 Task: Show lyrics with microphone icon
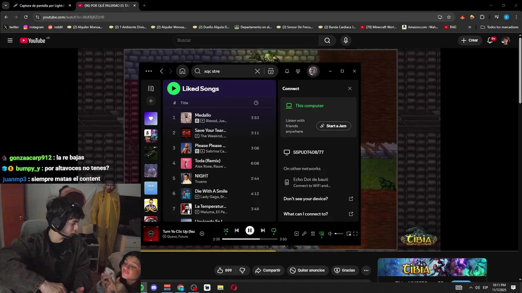[x=304, y=234]
